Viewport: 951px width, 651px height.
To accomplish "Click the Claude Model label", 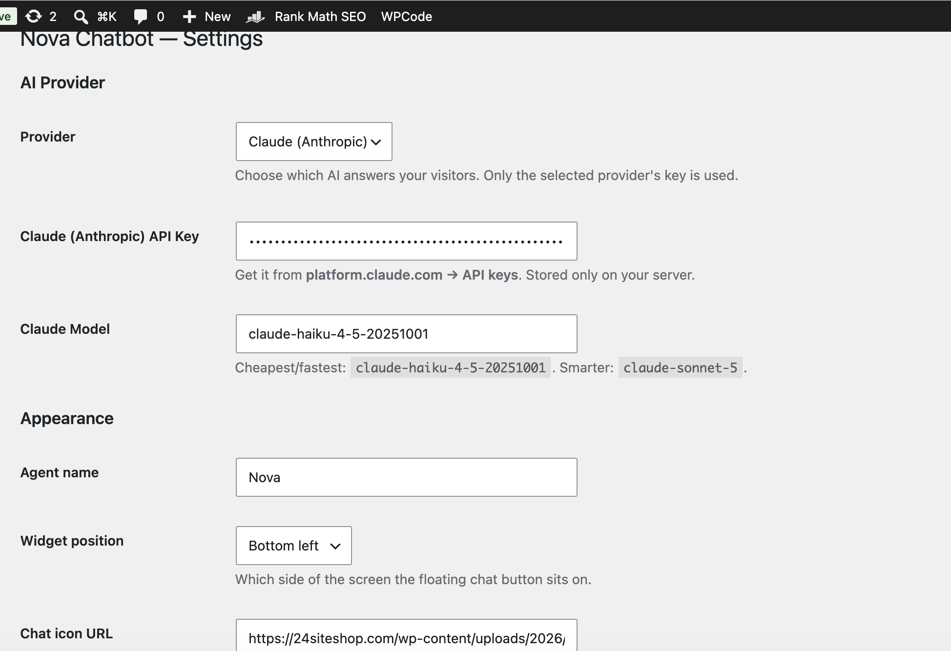I will (x=65, y=329).
